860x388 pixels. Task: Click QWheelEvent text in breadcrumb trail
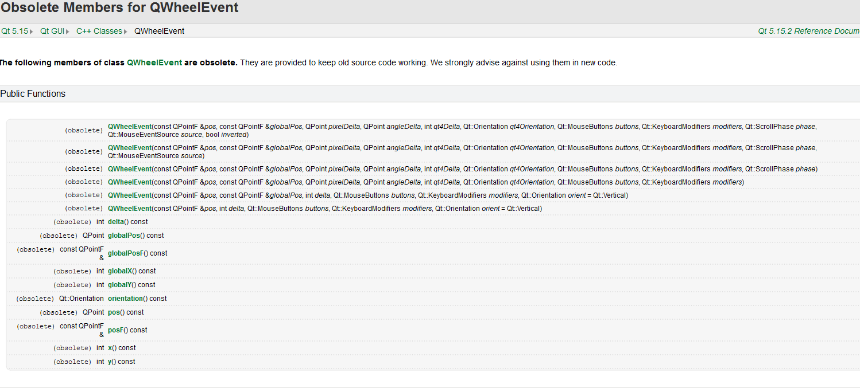[x=159, y=31]
